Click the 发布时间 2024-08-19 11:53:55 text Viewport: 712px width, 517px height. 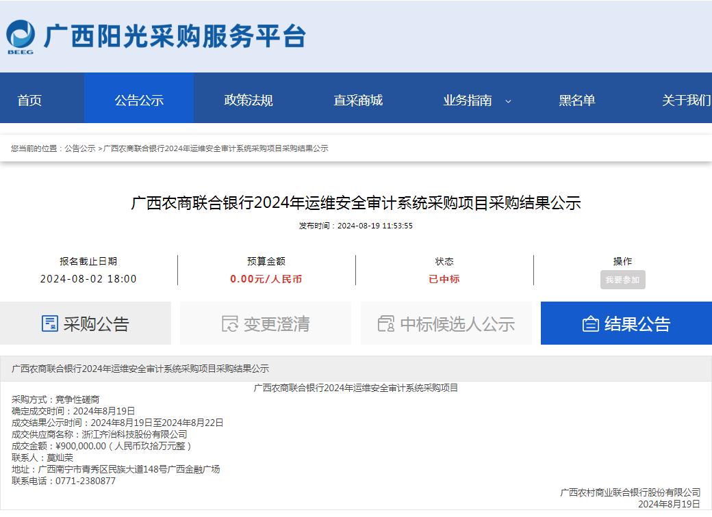pos(355,226)
